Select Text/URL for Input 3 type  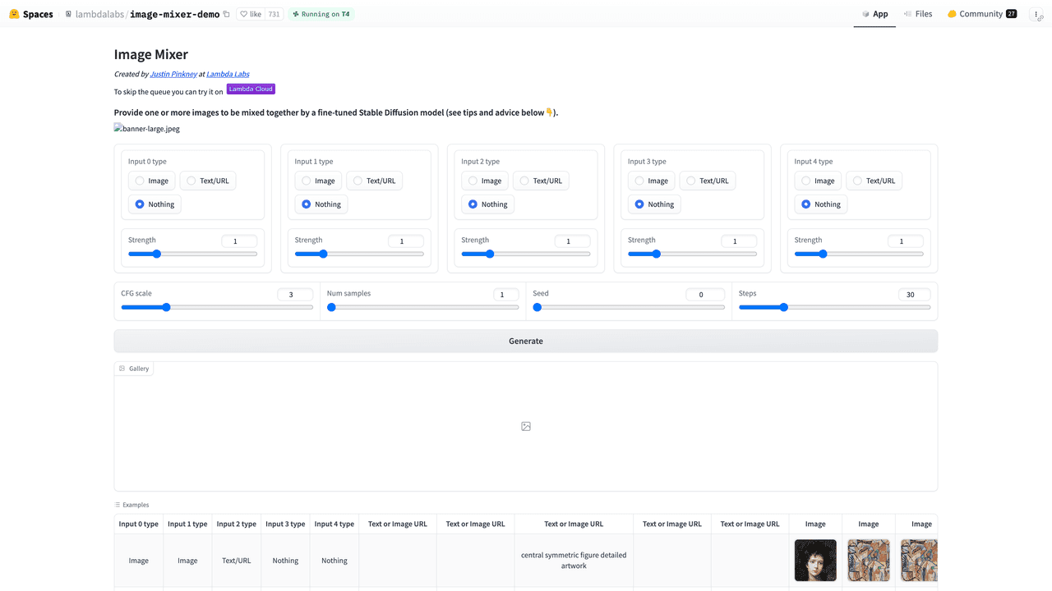(707, 181)
